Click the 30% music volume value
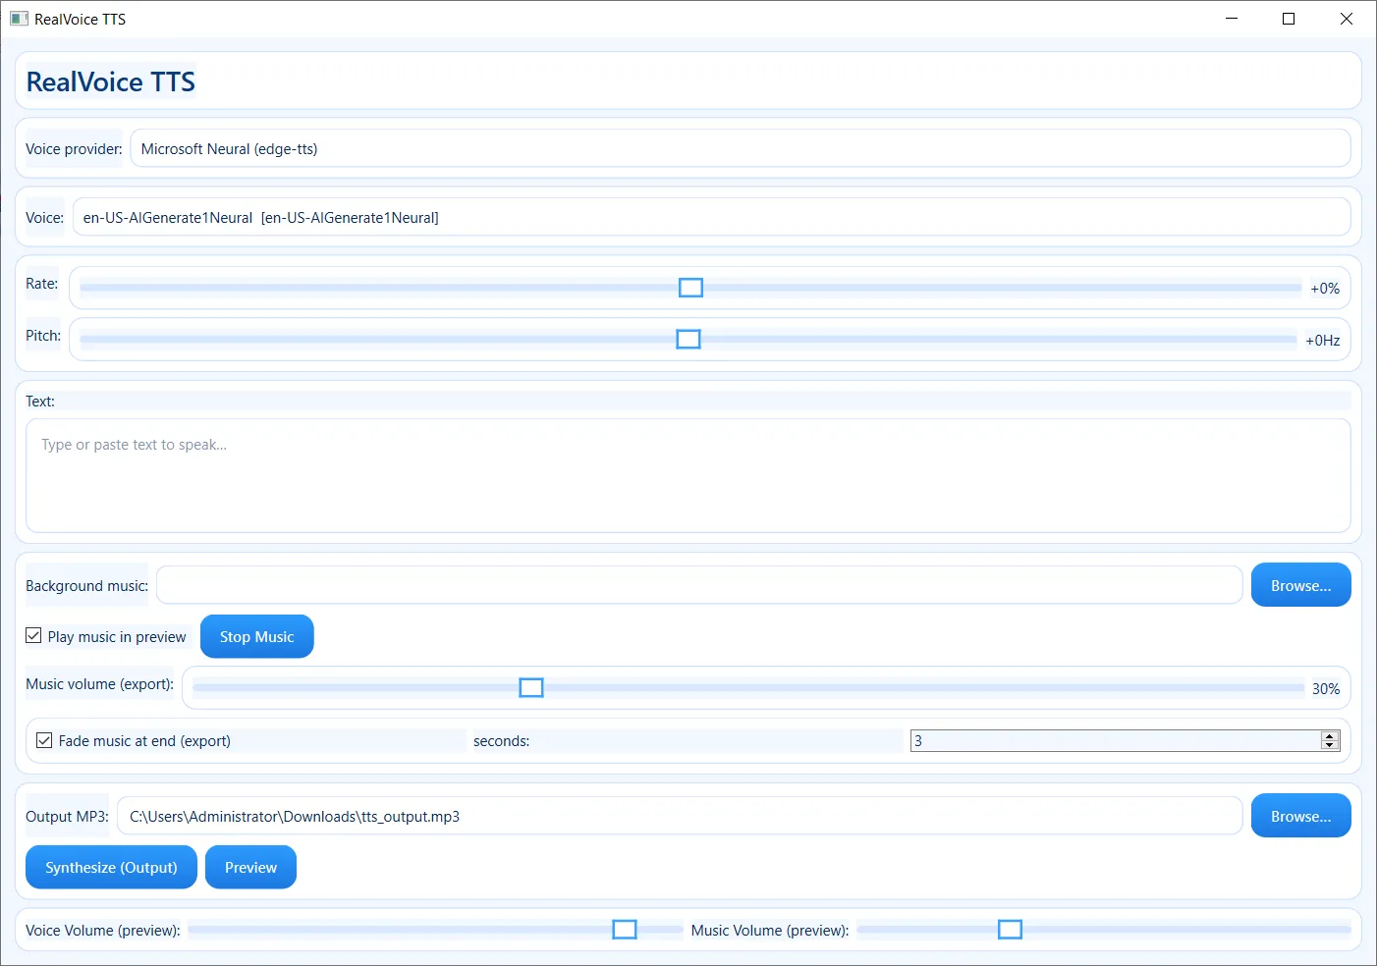 tap(1326, 689)
